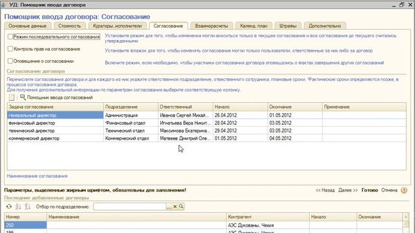
Task: Click Отбор по подразделению input field
Action: click(130, 206)
